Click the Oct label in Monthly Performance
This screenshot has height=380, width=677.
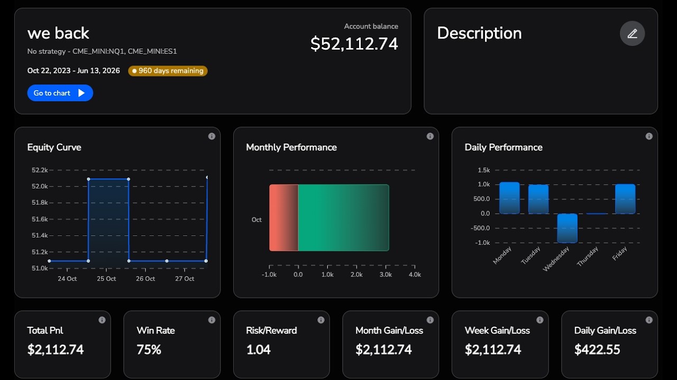[x=257, y=220]
